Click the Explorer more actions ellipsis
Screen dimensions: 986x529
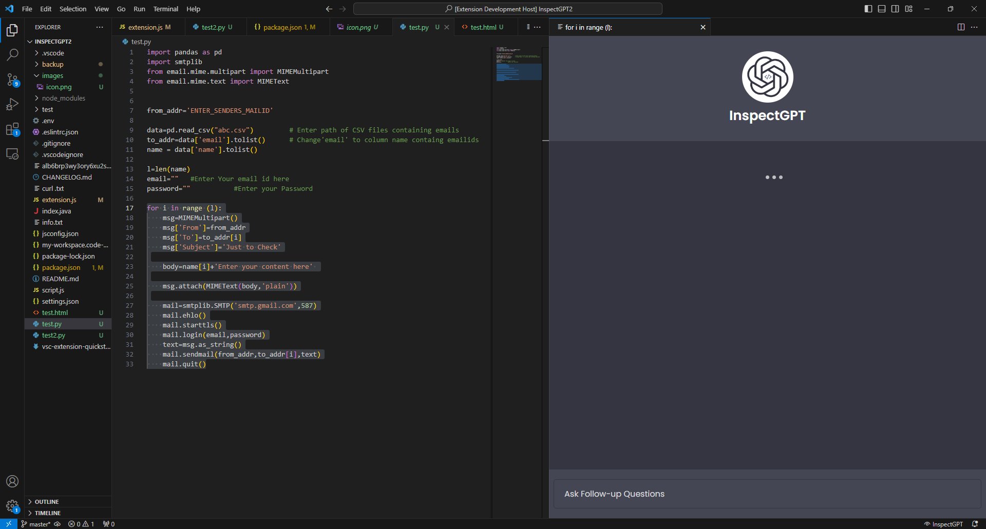pyautogui.click(x=100, y=27)
